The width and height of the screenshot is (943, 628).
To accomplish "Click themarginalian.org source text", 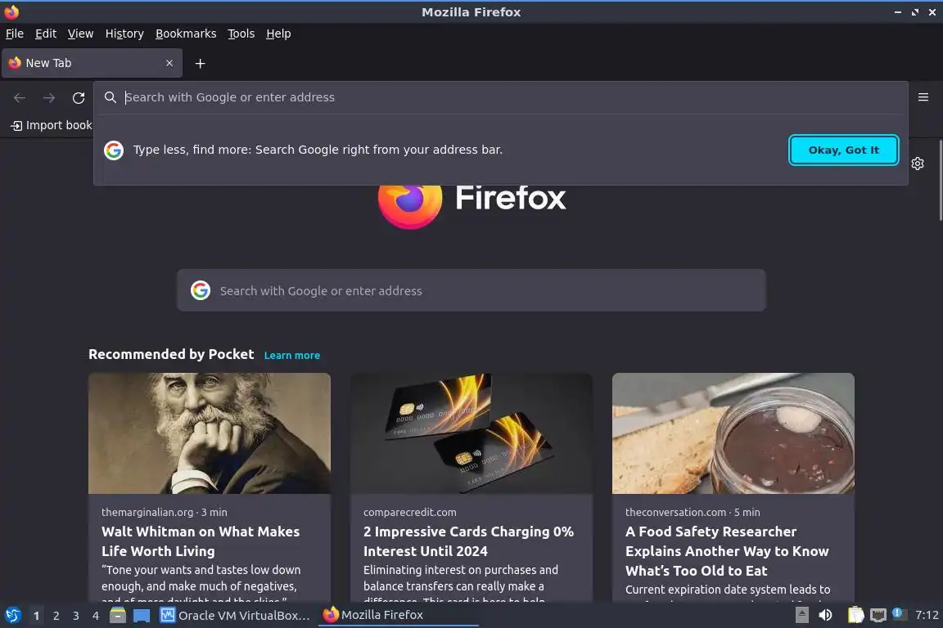I will (x=147, y=512).
